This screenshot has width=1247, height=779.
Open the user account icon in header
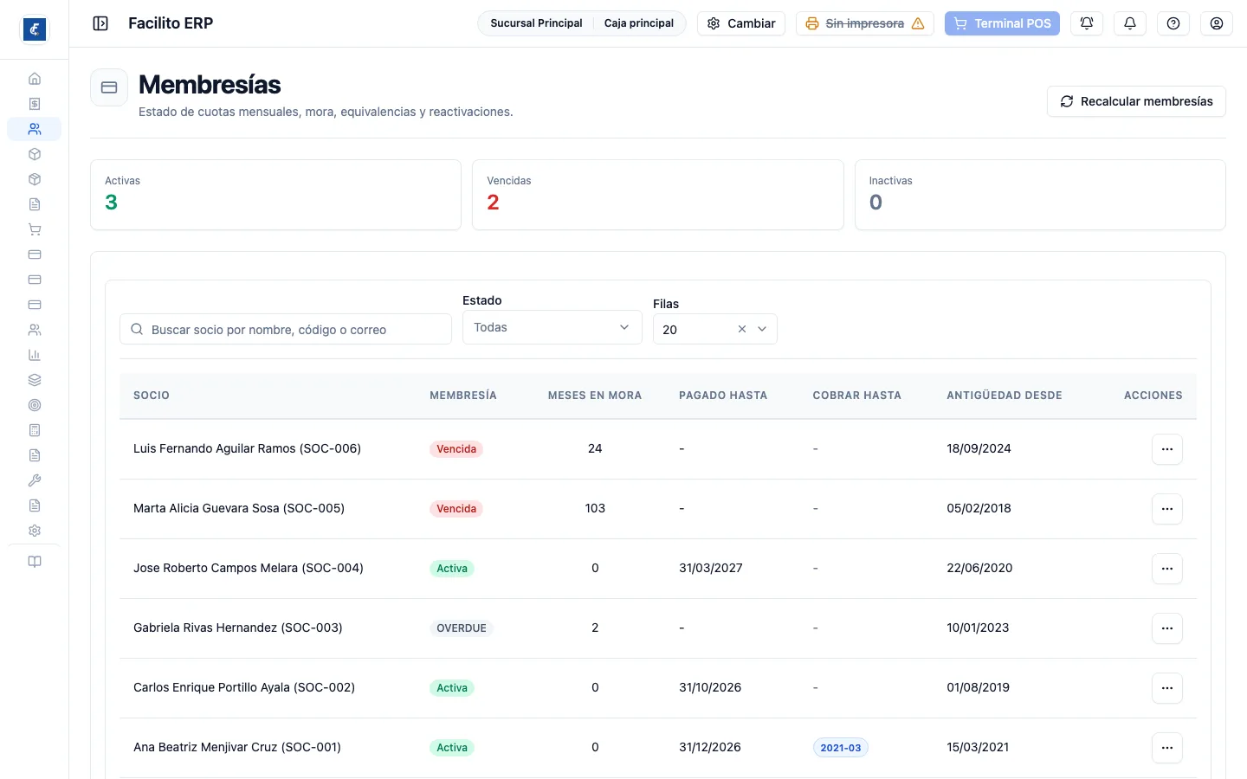pos(1217,23)
